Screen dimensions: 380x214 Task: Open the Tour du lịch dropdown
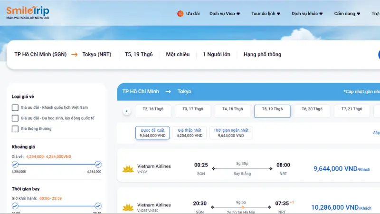266,14
